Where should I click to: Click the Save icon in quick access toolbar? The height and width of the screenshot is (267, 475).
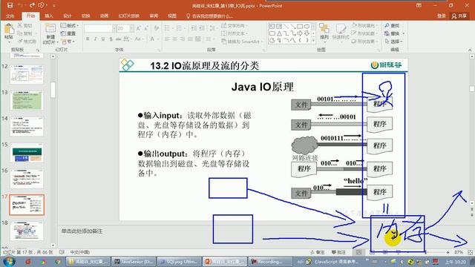(10, 5)
